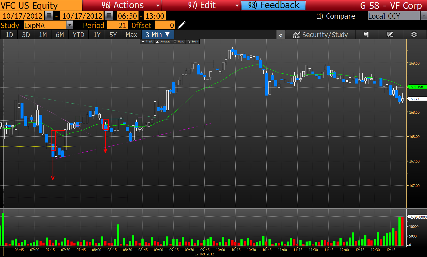Click the 17 Oct 2012 date label

(x=204, y=254)
